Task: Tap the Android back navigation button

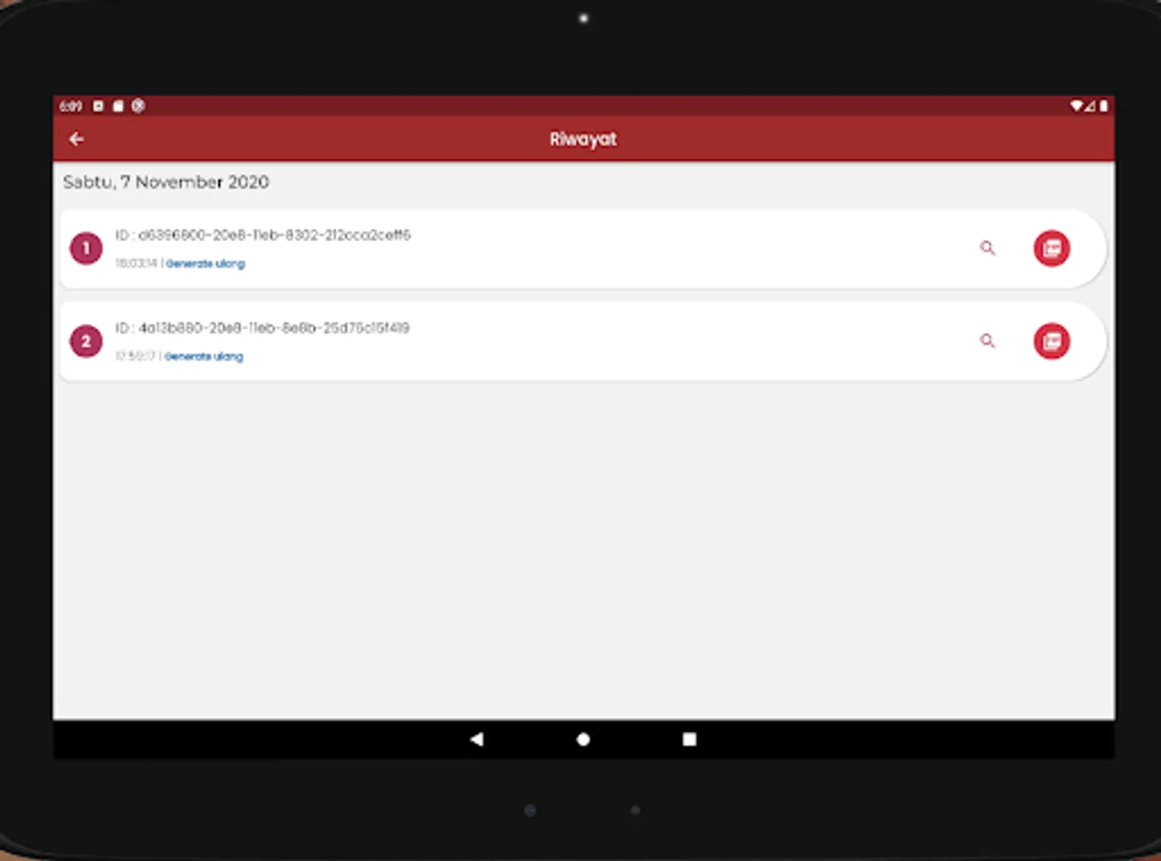Action: (x=477, y=740)
